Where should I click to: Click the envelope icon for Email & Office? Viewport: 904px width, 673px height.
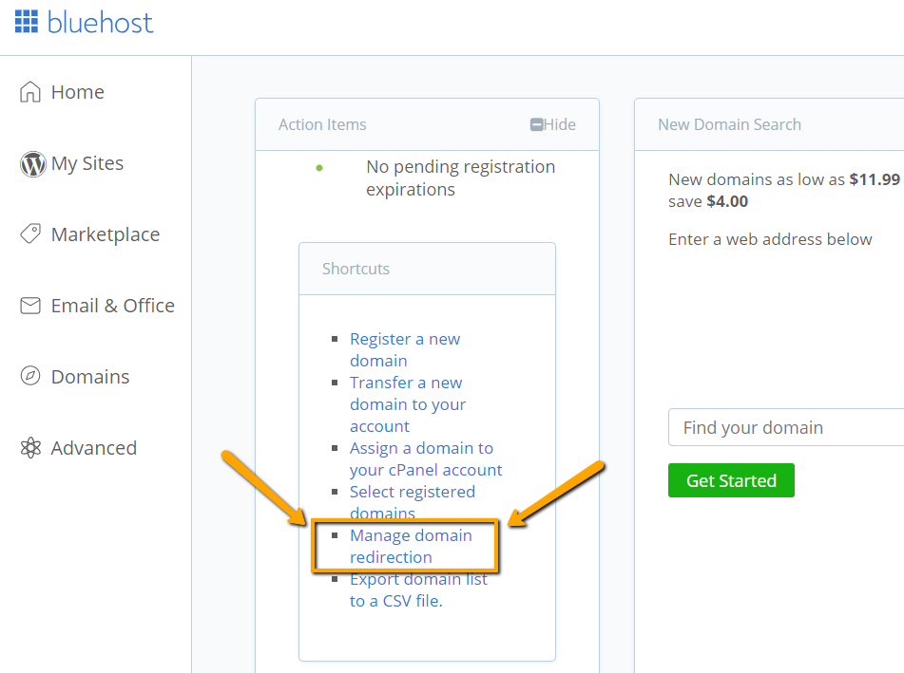pyautogui.click(x=30, y=306)
